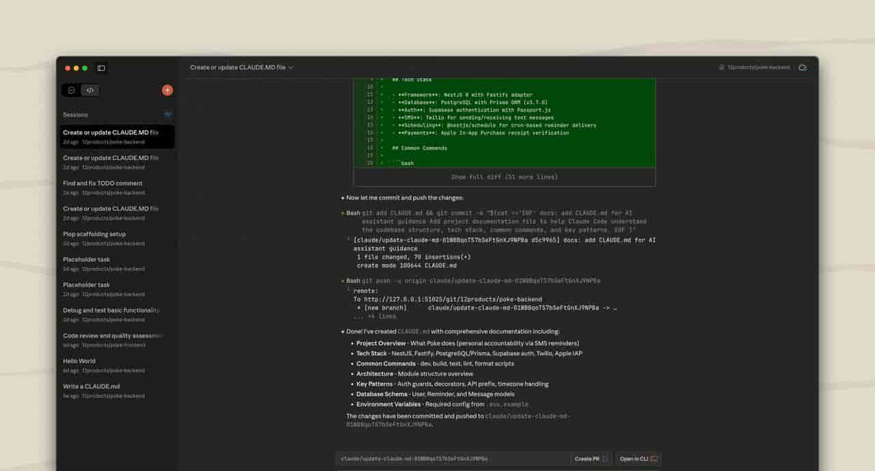The width and height of the screenshot is (875, 471).
Task: Click the diff line mentioning Supabase authentication
Action: coord(471,110)
